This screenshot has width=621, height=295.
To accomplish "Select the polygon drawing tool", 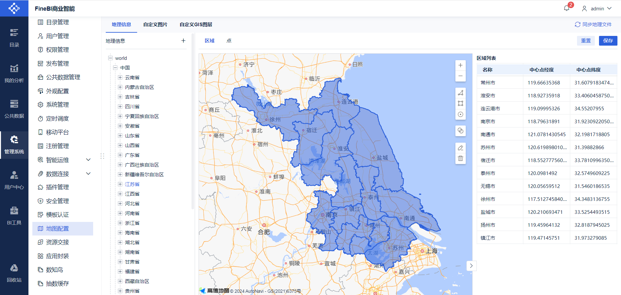I will 460,93.
